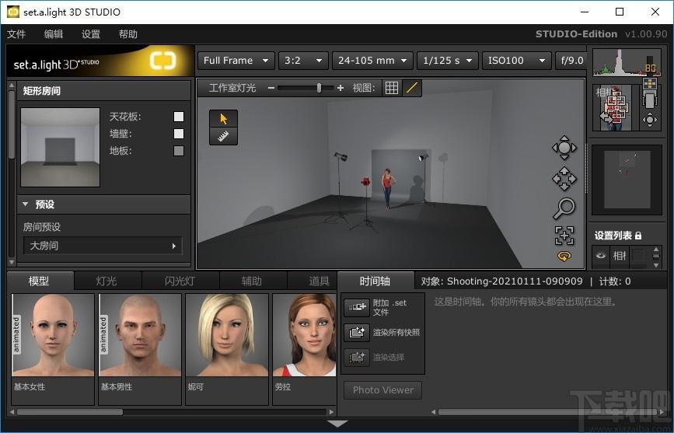
Task: Click the four-arrow pan view control
Action: (564, 179)
